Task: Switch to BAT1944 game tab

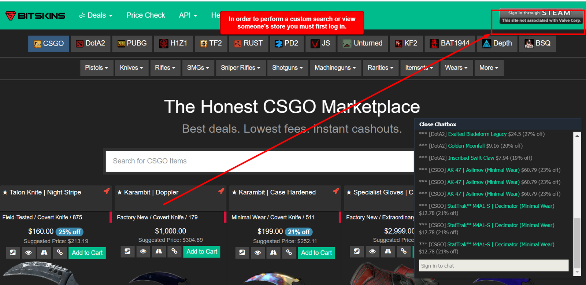Action: [450, 44]
